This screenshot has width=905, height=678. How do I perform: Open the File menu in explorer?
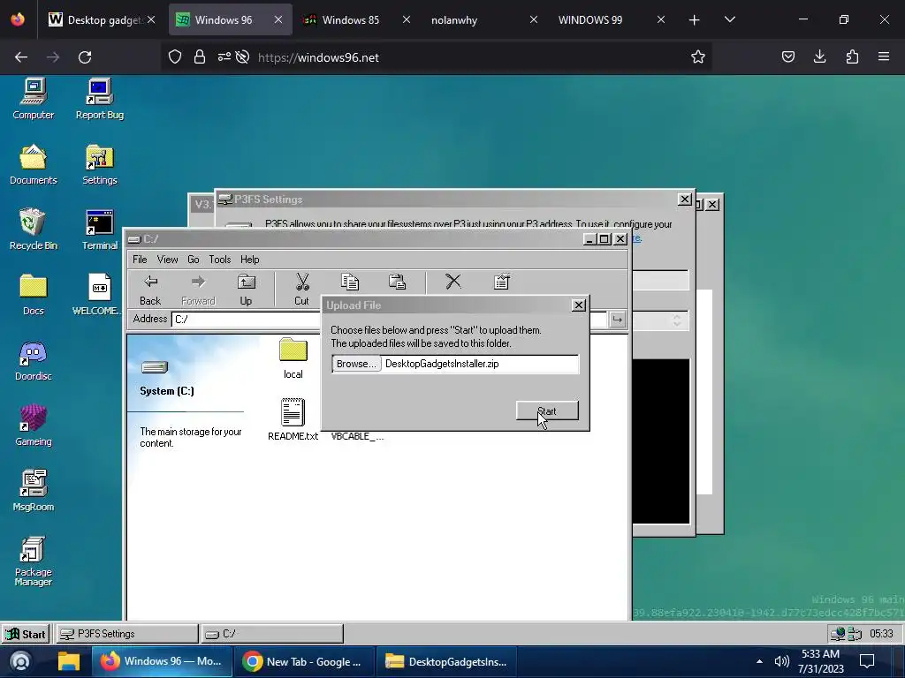click(x=140, y=260)
